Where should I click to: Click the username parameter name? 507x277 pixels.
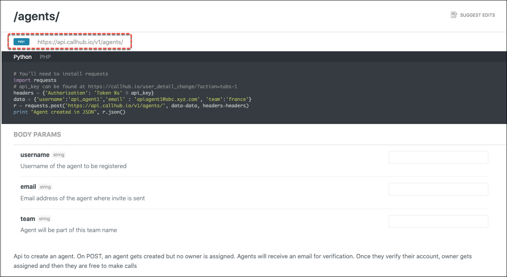(x=35, y=155)
